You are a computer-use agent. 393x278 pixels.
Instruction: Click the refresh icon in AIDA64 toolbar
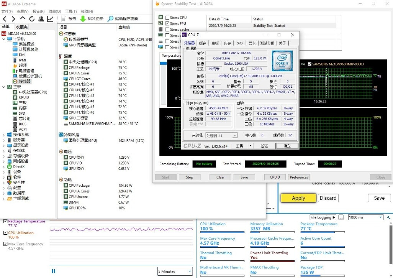coord(32,19)
